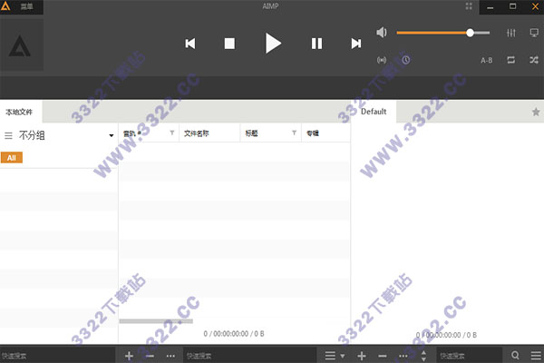Stop playback
This screenshot has width=544, height=363.
pyautogui.click(x=229, y=44)
